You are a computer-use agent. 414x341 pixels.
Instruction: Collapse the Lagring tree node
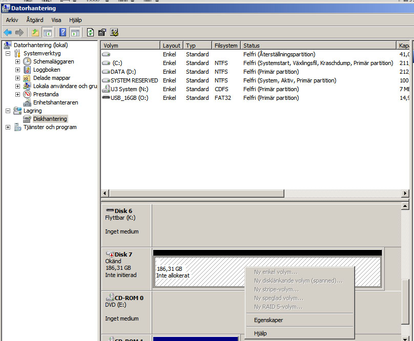coord(8,111)
